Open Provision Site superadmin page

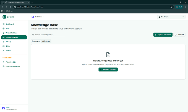(x=14, y=62)
